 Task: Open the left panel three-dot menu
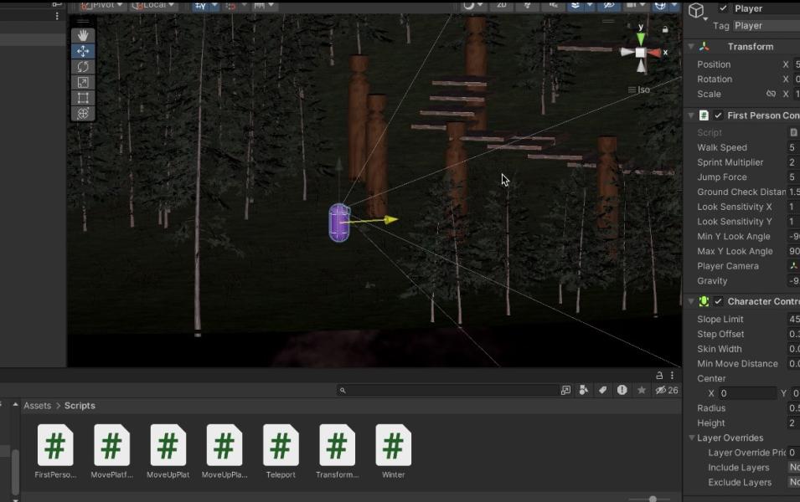point(57,16)
